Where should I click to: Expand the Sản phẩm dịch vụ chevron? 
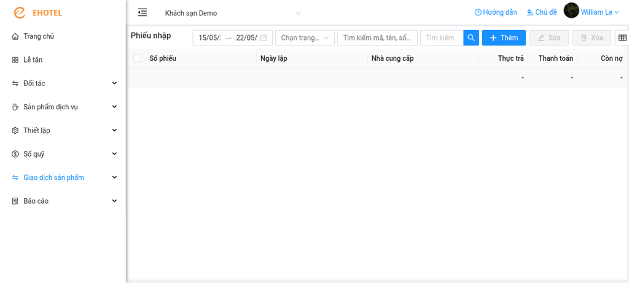click(x=114, y=107)
